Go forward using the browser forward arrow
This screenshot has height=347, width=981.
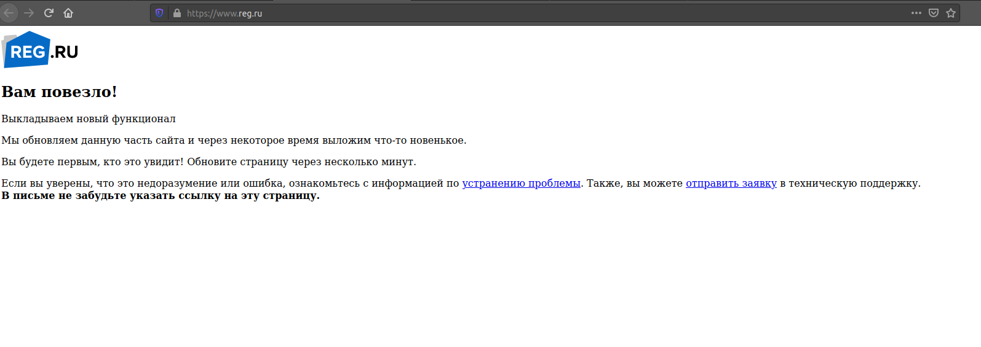pyautogui.click(x=29, y=13)
